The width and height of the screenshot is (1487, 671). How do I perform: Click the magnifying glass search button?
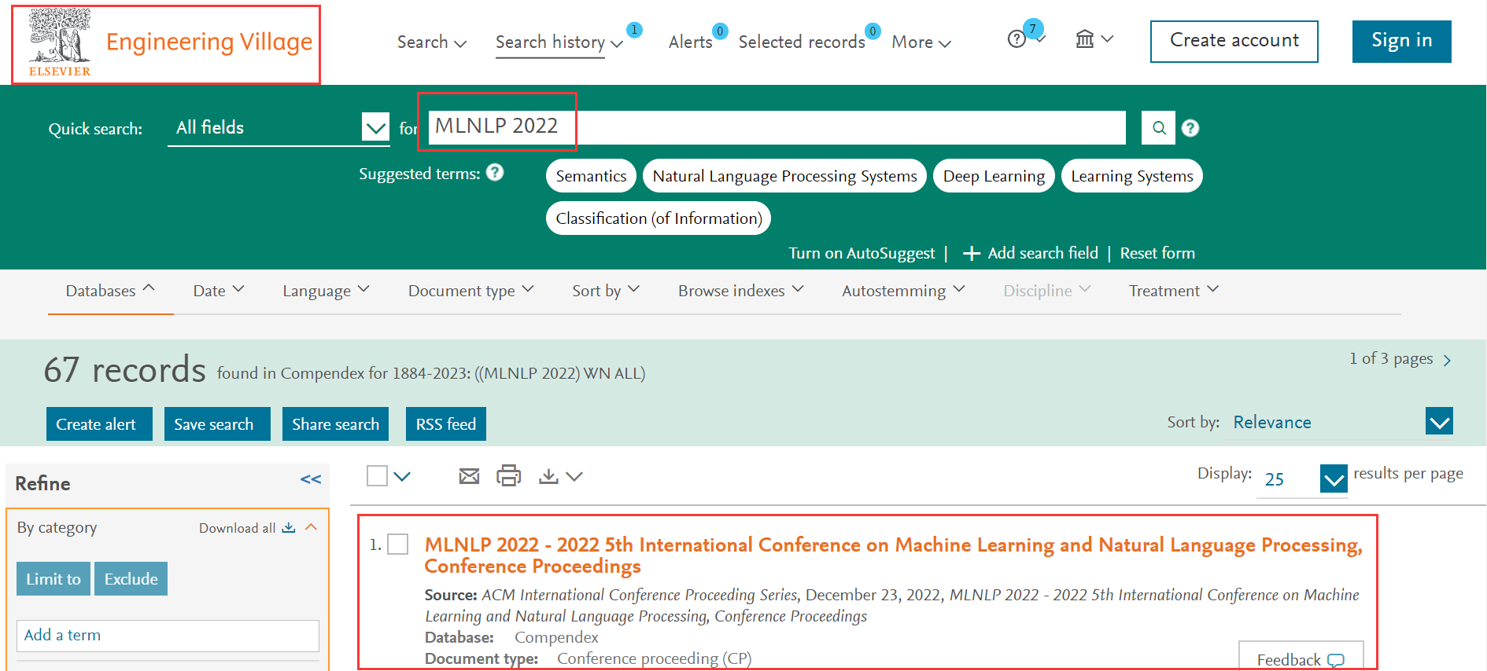pyautogui.click(x=1158, y=128)
